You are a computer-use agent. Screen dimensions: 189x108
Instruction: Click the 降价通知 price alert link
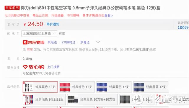tap(53, 24)
